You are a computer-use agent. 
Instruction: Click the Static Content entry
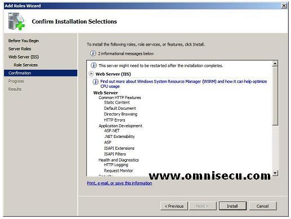(117, 102)
